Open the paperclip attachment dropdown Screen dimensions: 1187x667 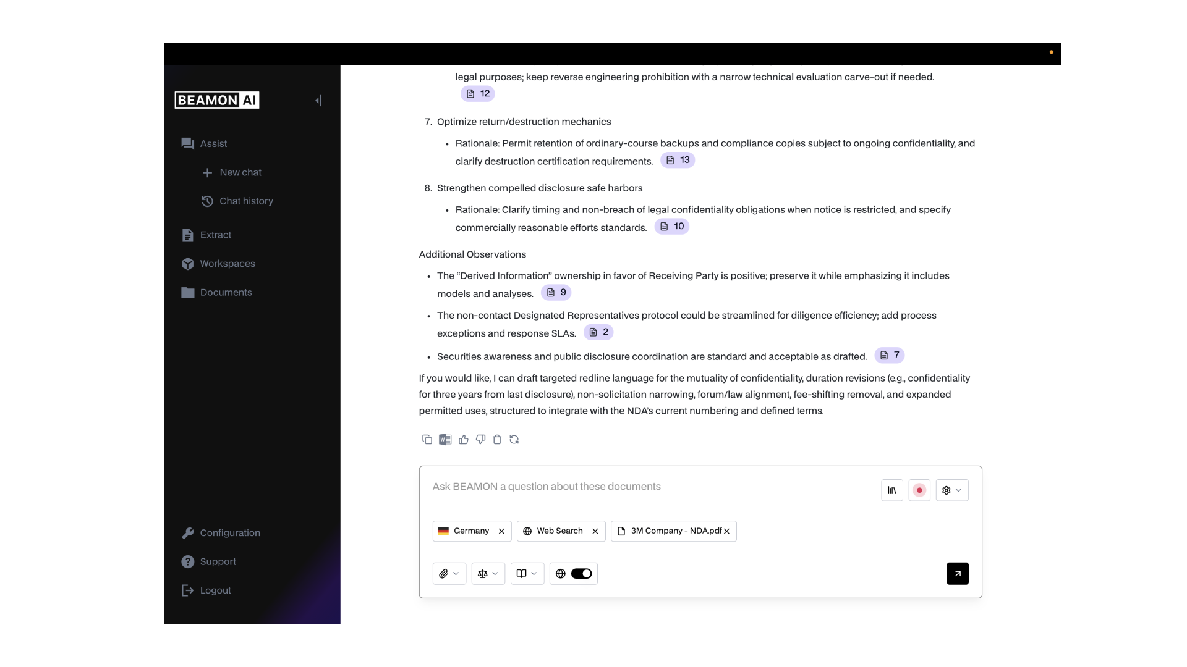(449, 574)
